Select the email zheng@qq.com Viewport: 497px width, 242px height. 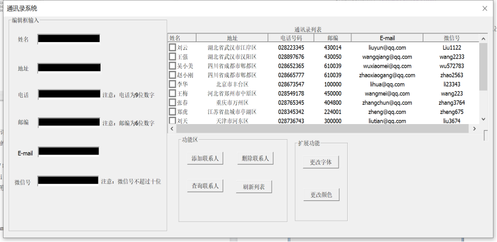click(x=387, y=112)
